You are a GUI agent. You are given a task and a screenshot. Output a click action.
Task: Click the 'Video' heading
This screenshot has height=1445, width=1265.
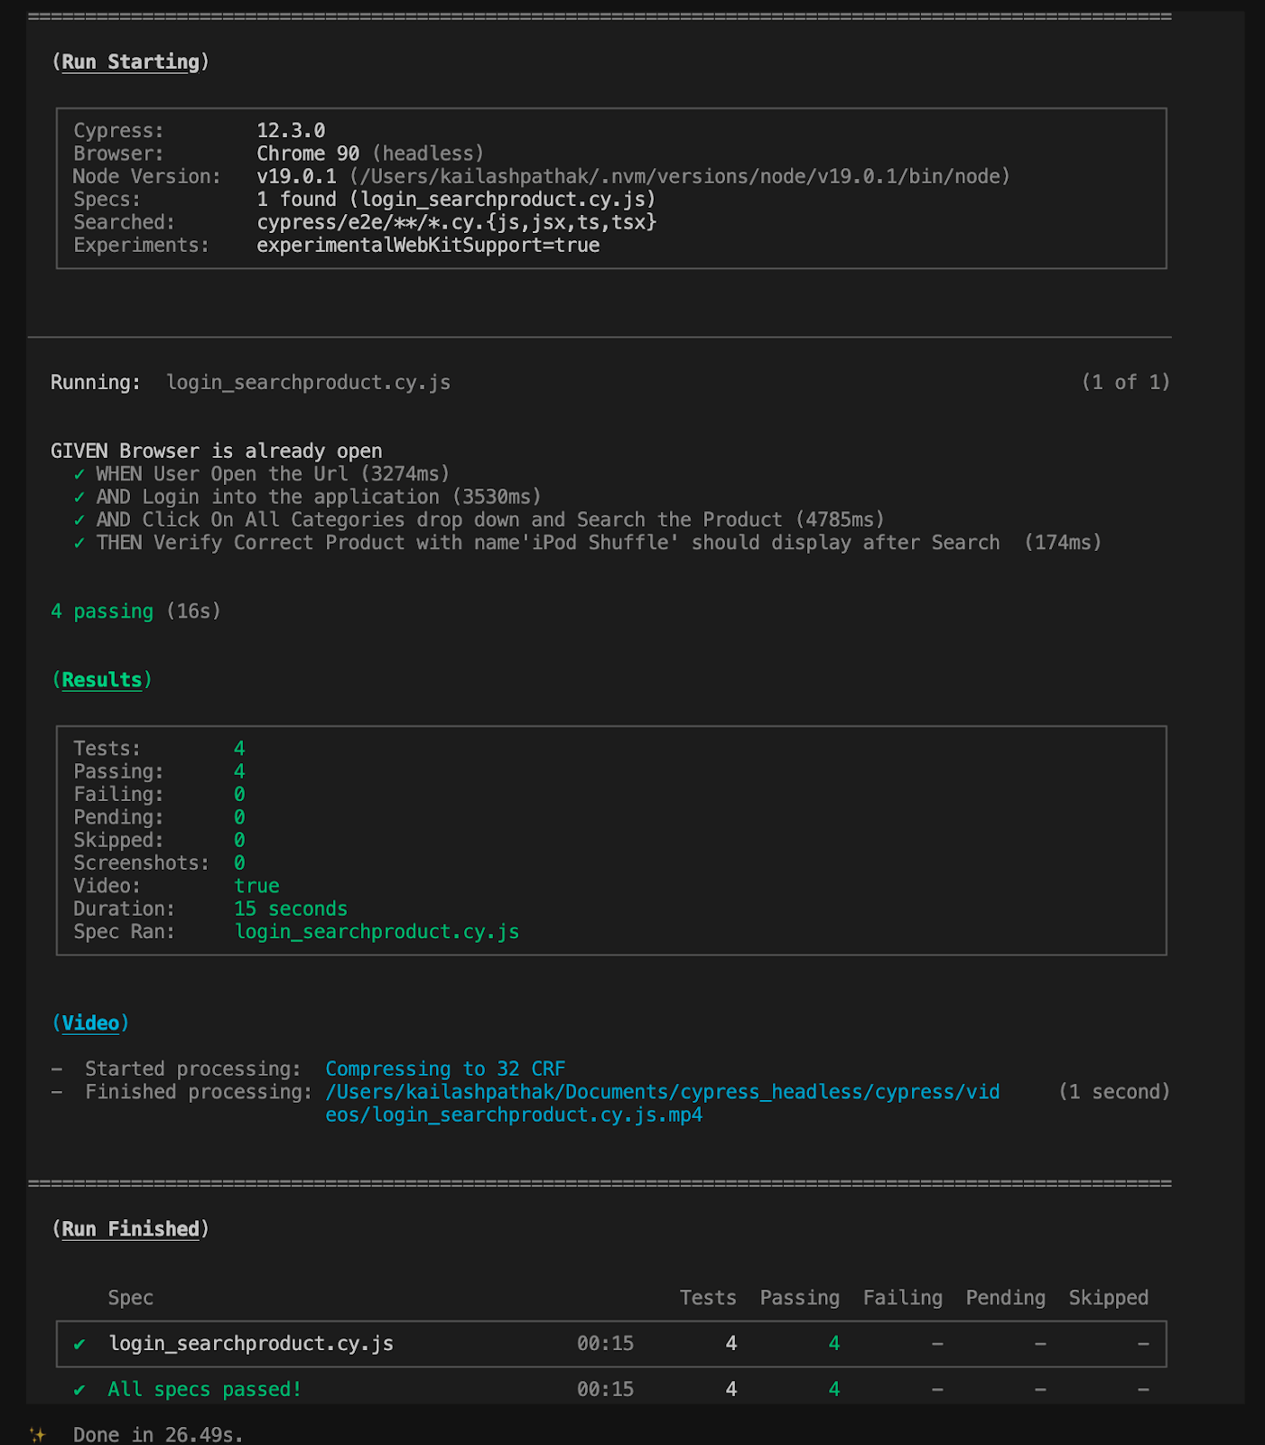(x=90, y=1023)
